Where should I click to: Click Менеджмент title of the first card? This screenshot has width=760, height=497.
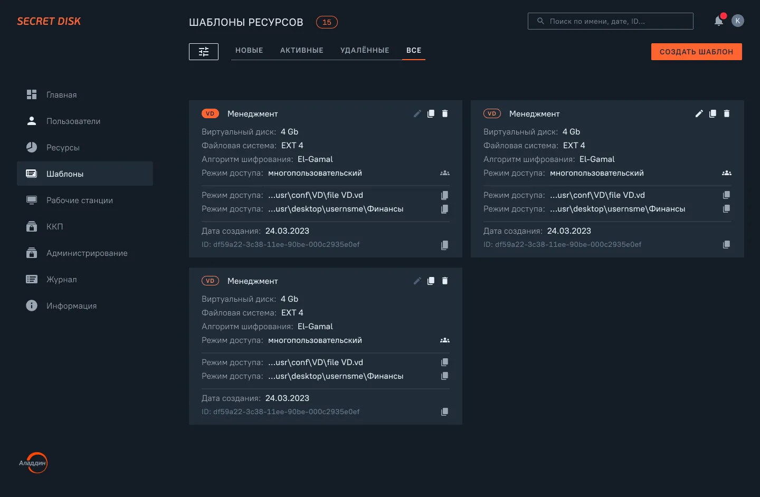(x=252, y=113)
